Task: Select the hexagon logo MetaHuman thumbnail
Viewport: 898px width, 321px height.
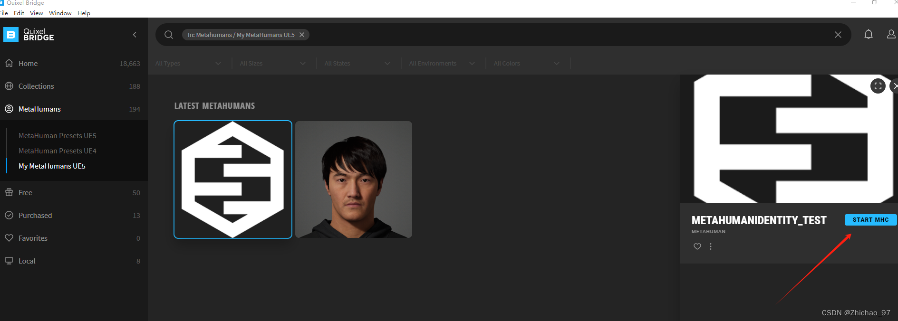Action: point(233,179)
